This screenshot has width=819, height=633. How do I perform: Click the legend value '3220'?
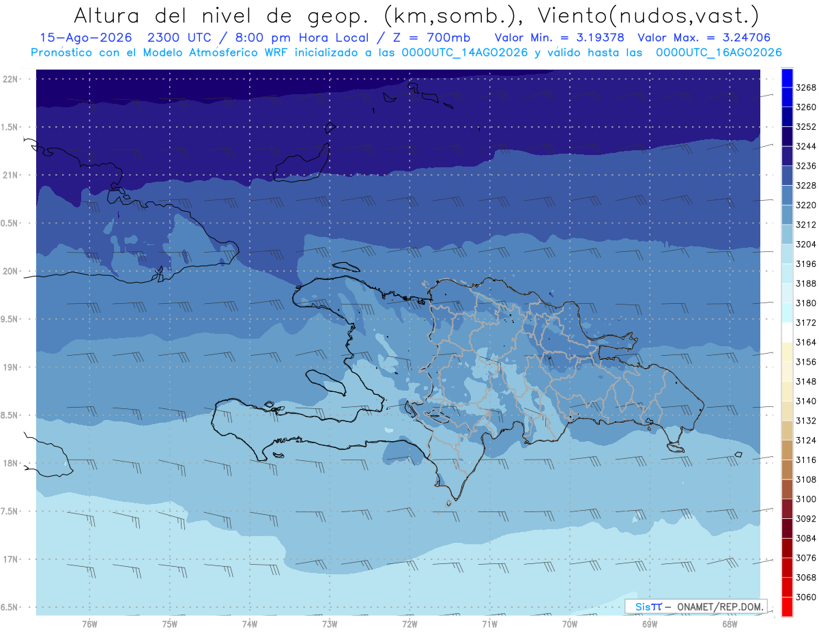pyautogui.click(x=806, y=205)
